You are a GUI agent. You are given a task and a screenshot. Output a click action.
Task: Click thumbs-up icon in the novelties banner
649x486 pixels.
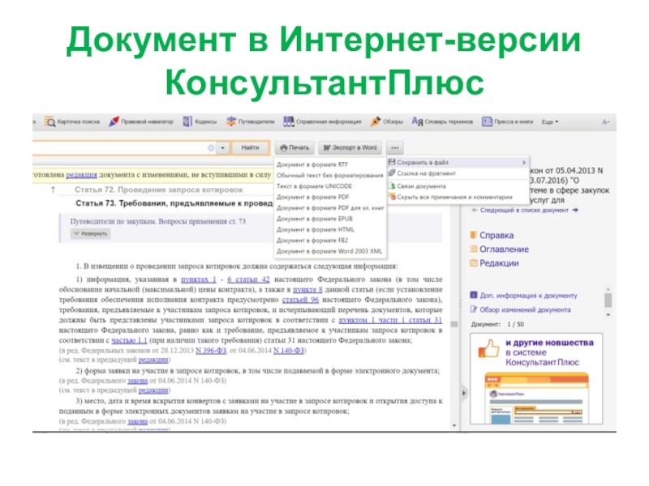click(489, 348)
